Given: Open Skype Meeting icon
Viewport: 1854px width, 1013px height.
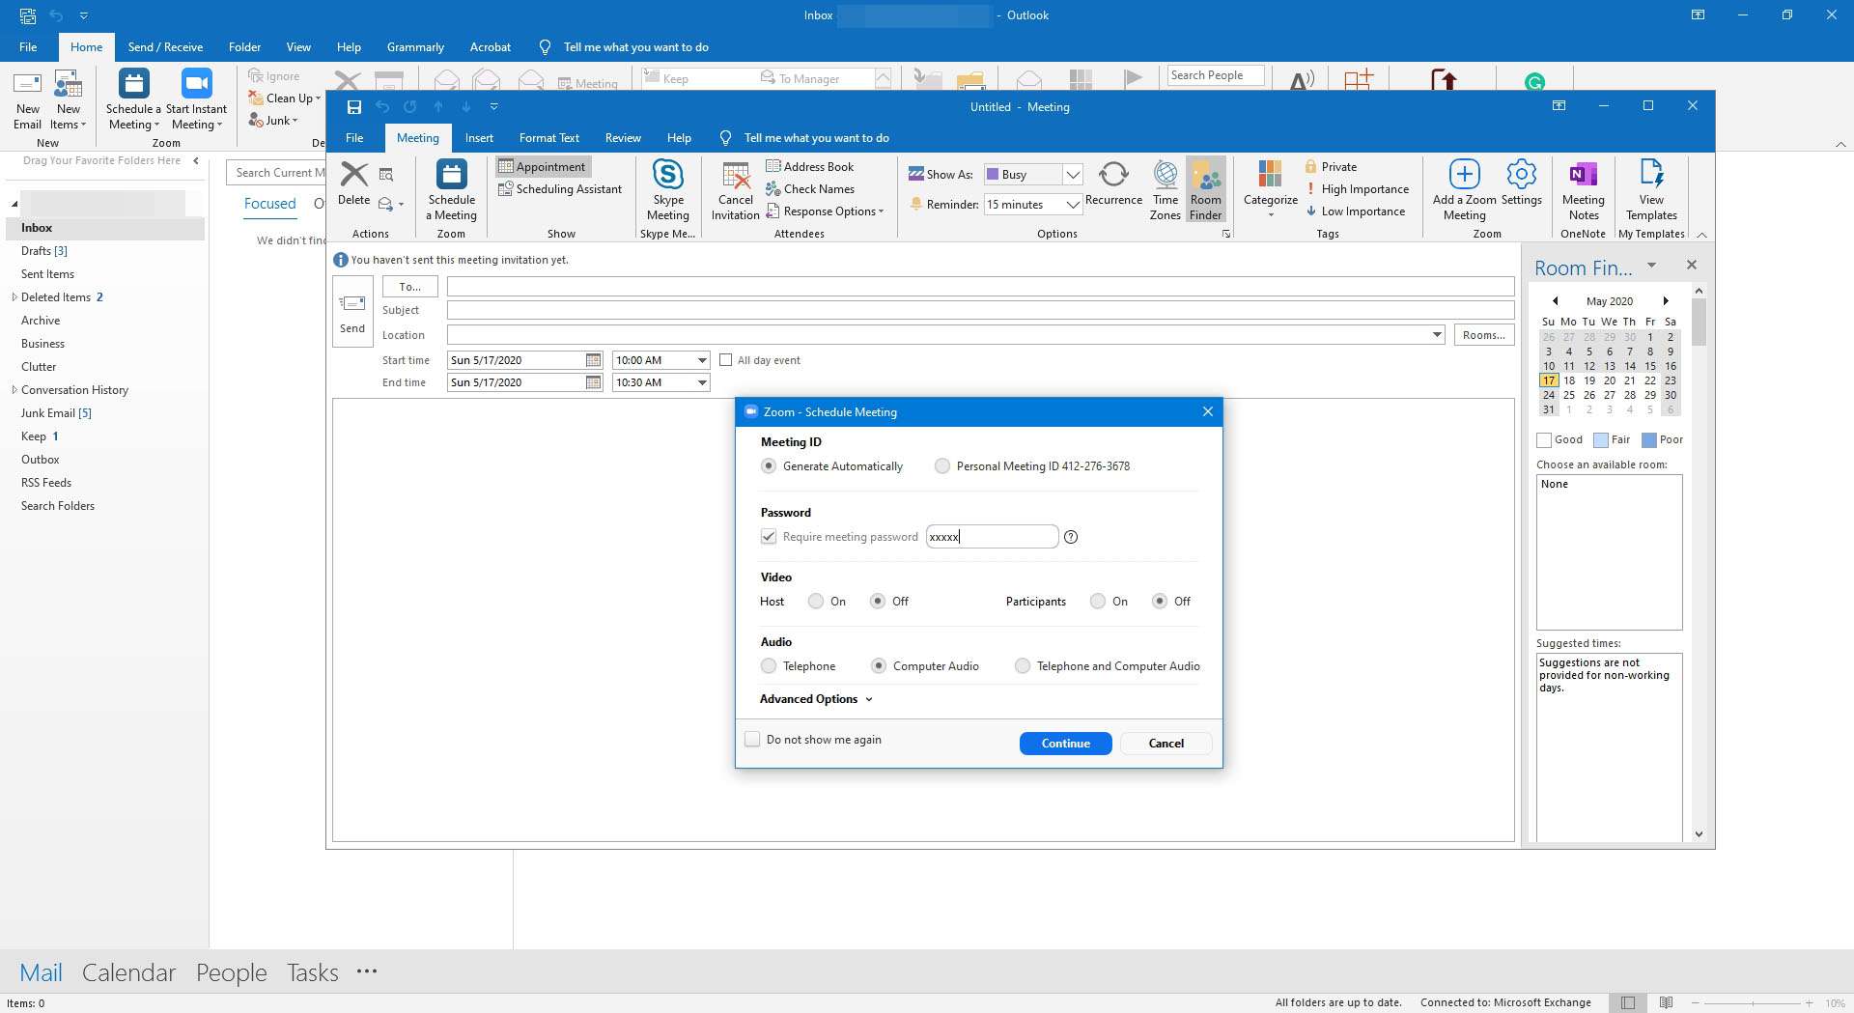Looking at the screenshot, I should click(x=667, y=190).
